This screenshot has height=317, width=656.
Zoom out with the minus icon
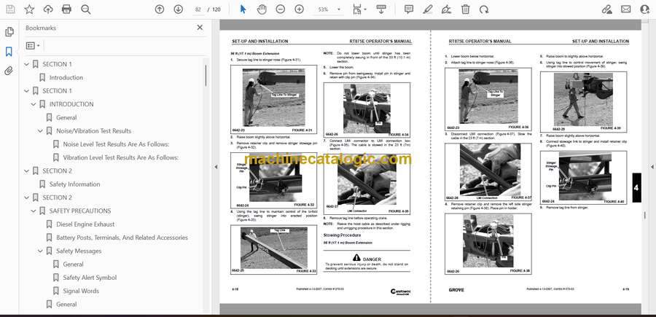click(x=281, y=9)
